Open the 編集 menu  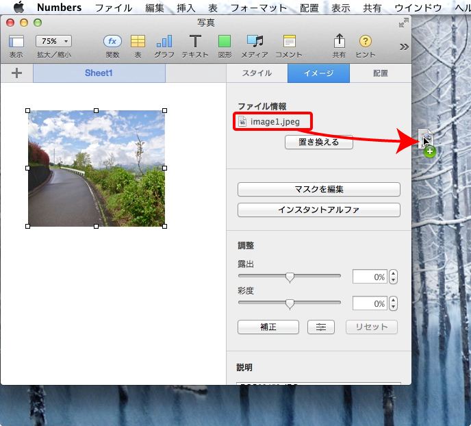155,8
